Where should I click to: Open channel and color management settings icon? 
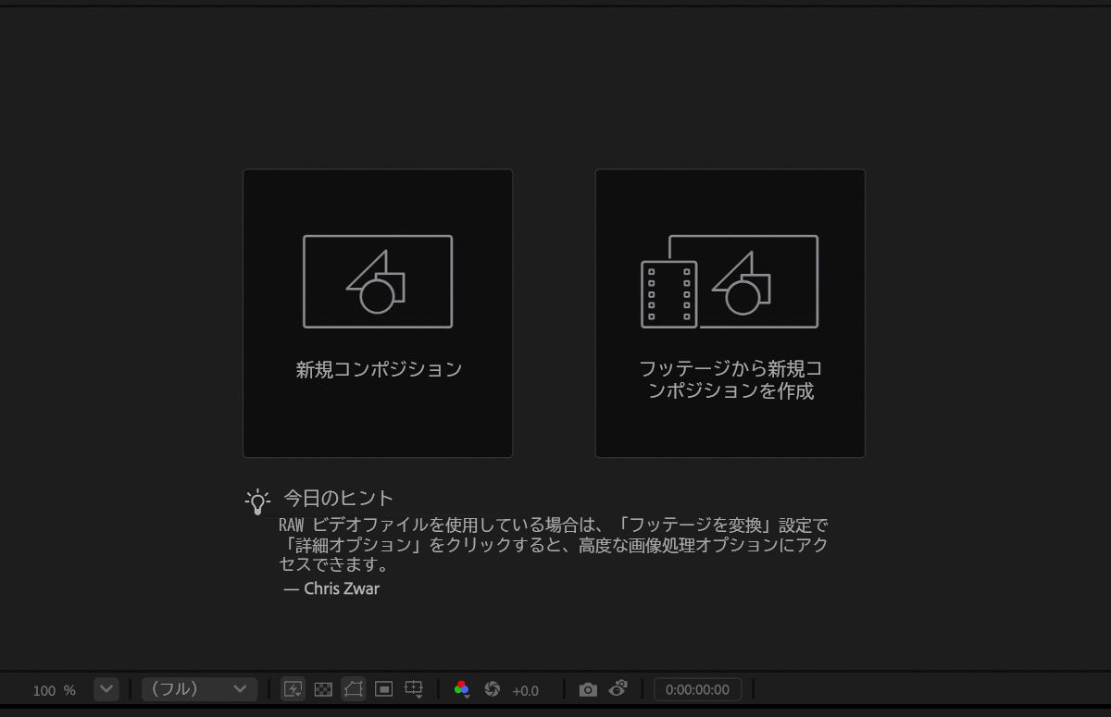(x=460, y=688)
